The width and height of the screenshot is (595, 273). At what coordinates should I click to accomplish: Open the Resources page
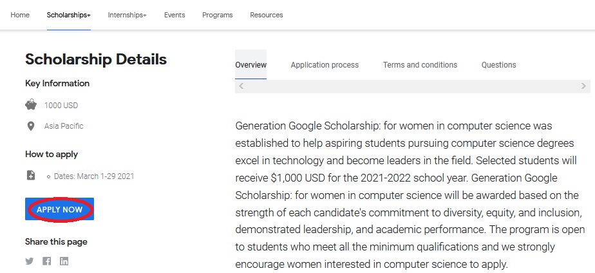pos(267,15)
